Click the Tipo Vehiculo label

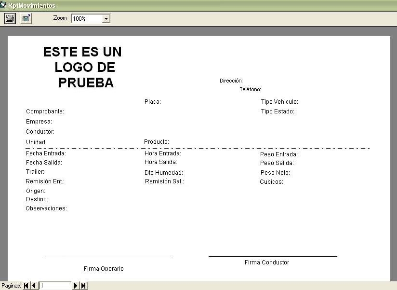279,102
